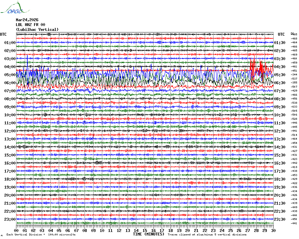
Task: Click the OPGC logo
Action: (15, 8)
